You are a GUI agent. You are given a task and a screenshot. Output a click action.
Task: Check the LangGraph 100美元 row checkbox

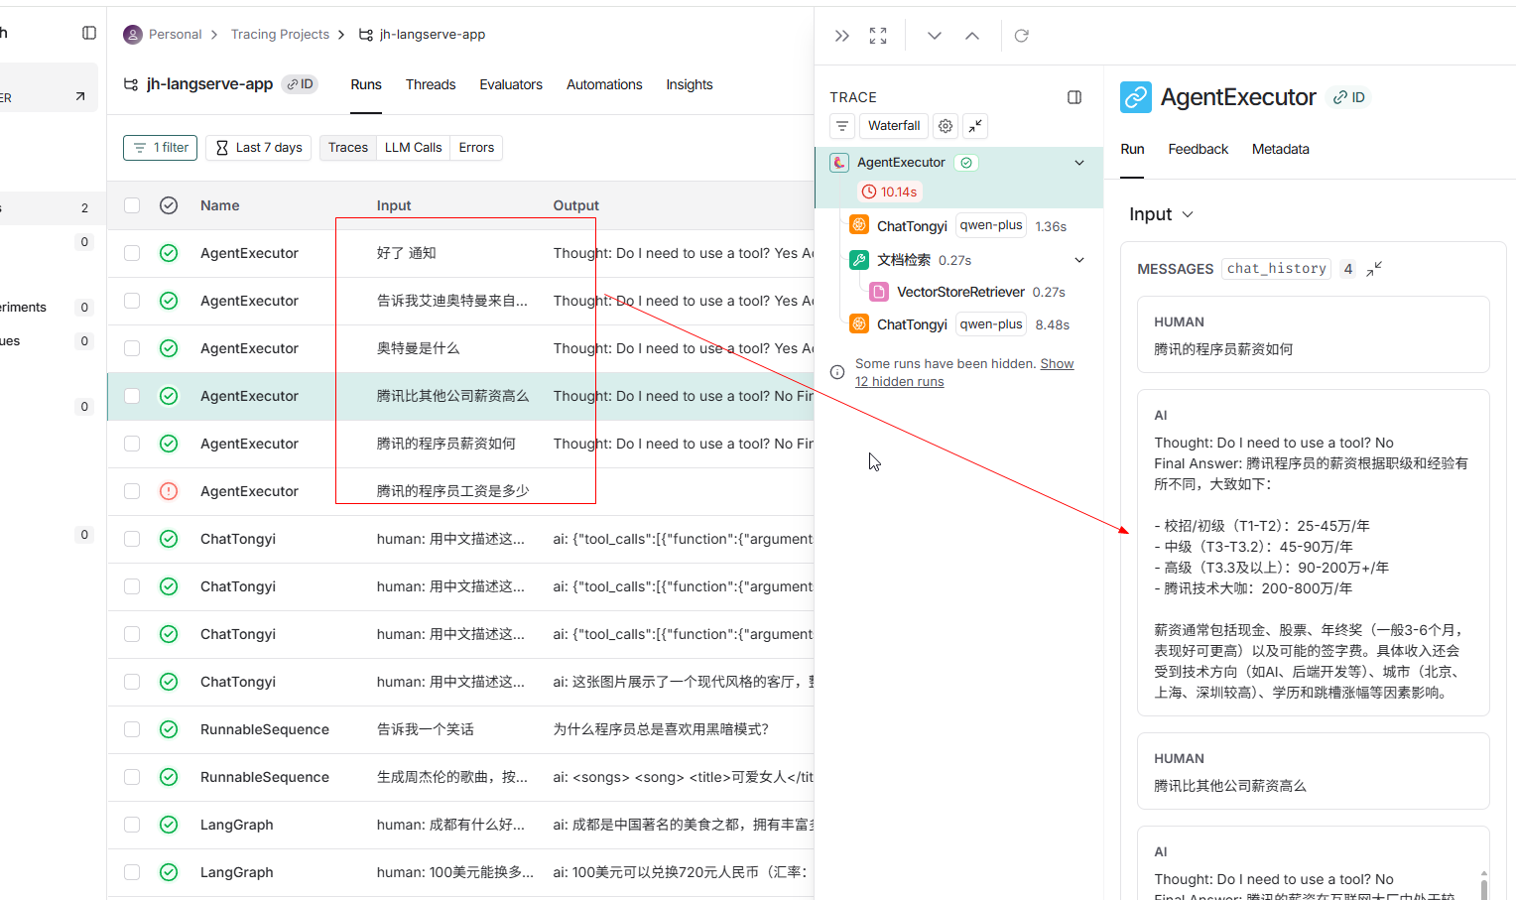132,872
